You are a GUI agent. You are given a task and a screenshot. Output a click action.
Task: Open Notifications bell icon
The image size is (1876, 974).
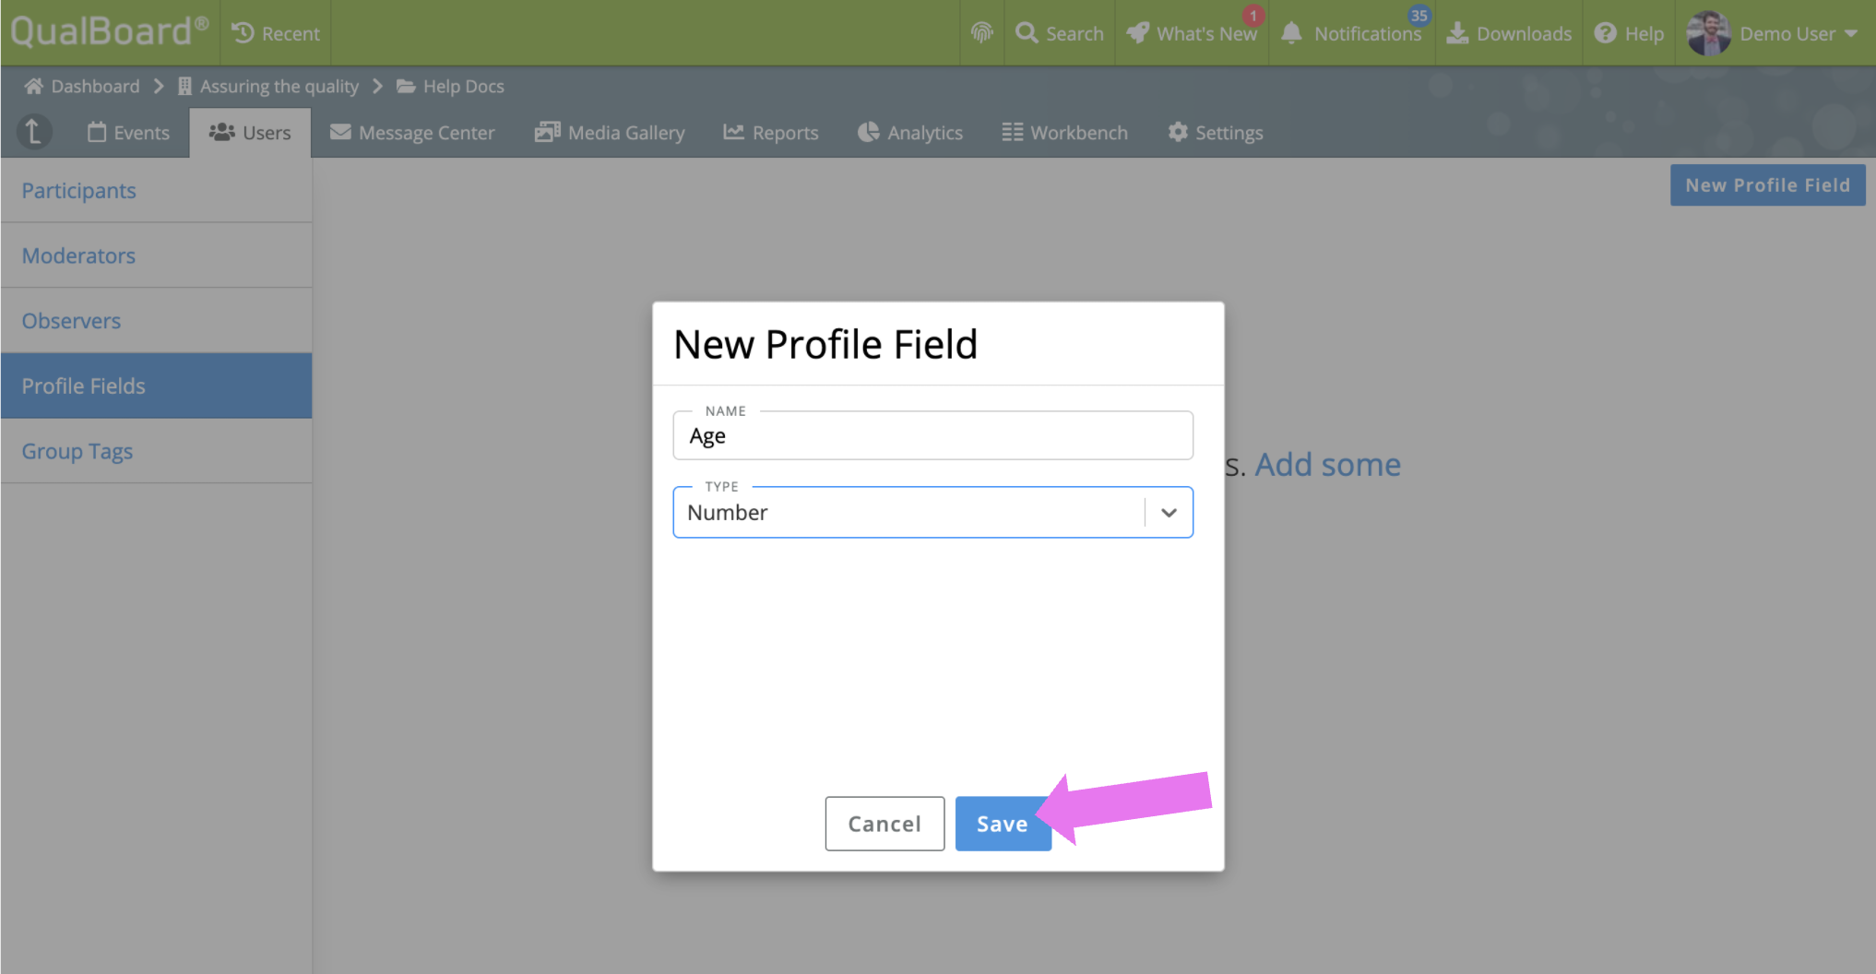pyautogui.click(x=1291, y=33)
